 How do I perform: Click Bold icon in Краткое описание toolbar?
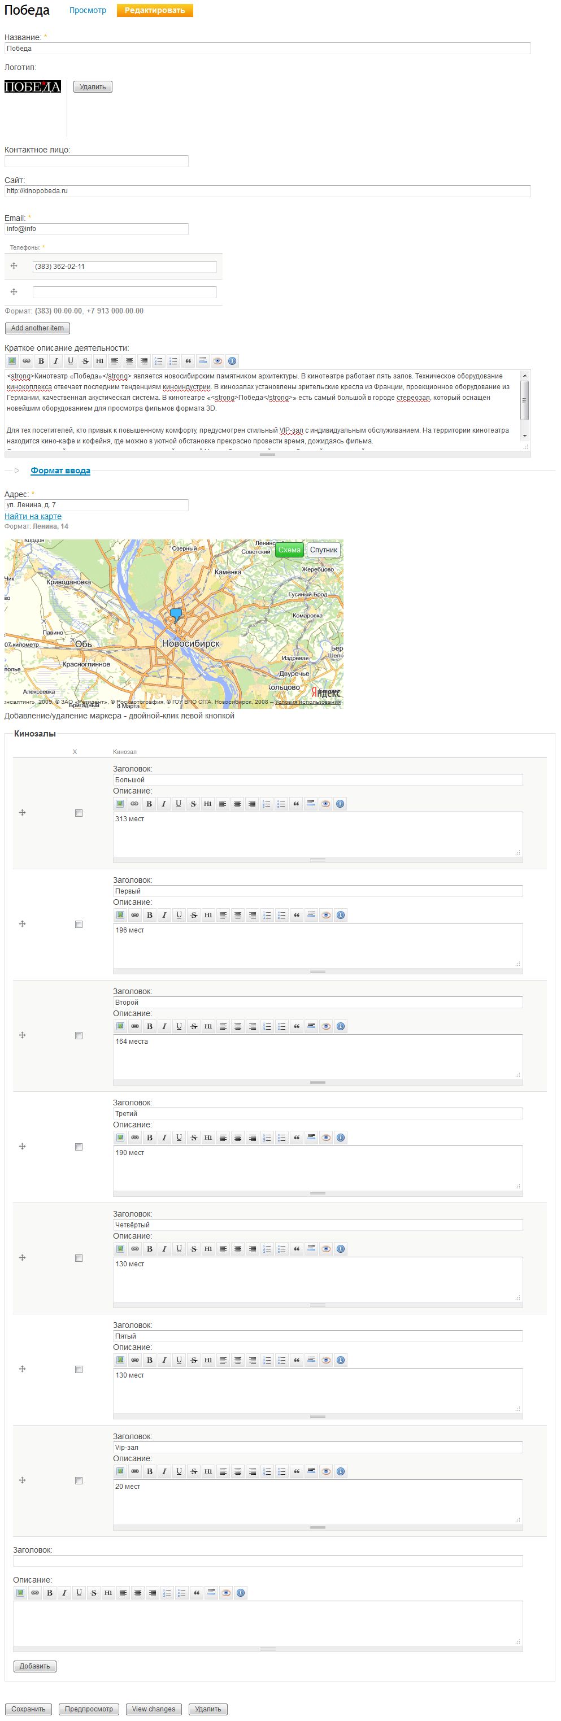click(x=41, y=361)
